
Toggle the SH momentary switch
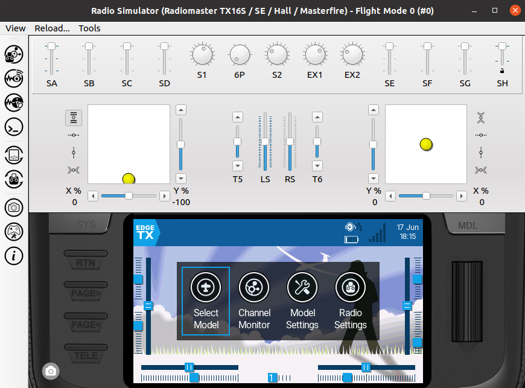(502, 56)
